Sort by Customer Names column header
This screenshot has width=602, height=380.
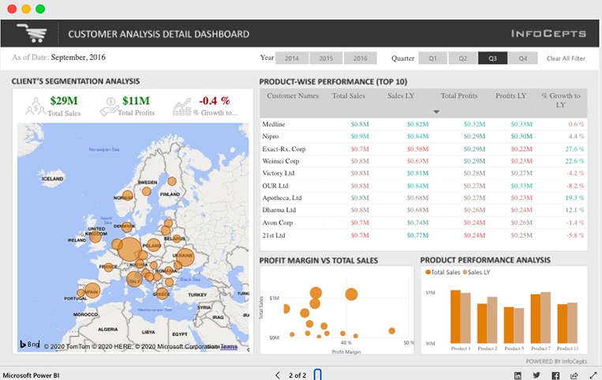(x=293, y=96)
